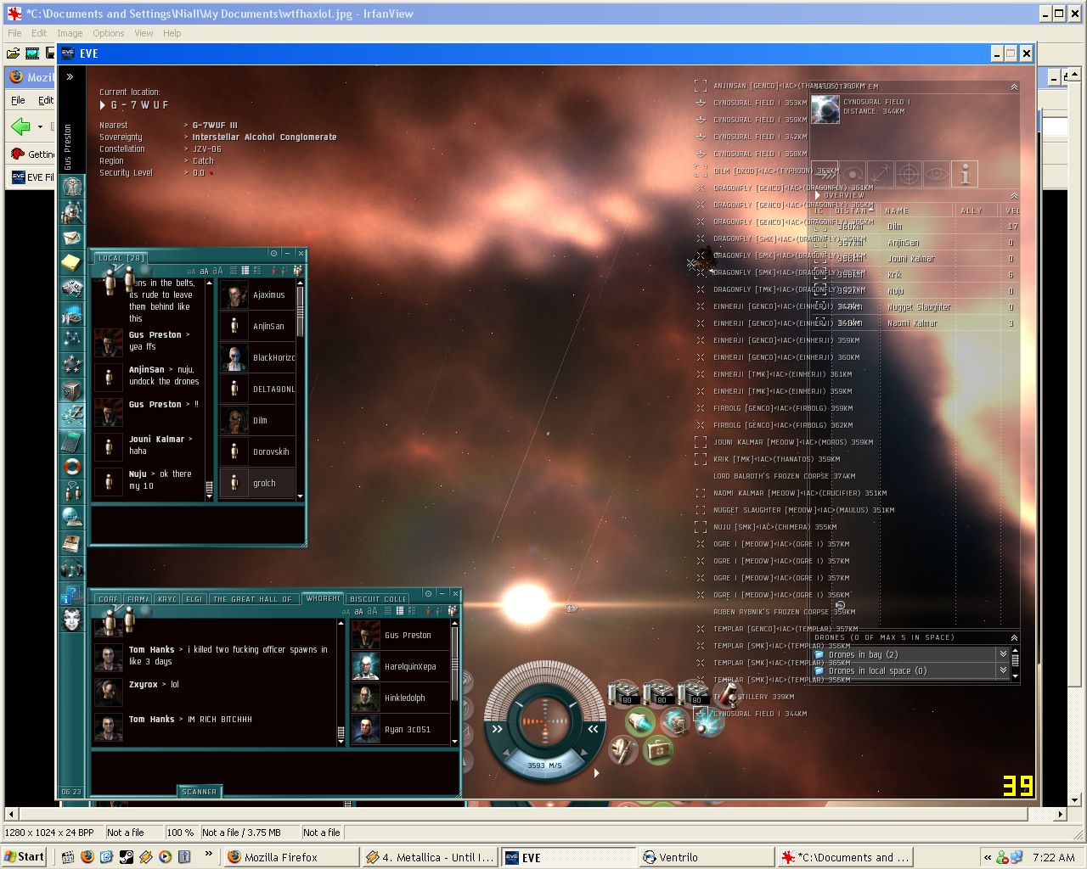Click the Catch region link
1087x869 pixels.
point(203,160)
